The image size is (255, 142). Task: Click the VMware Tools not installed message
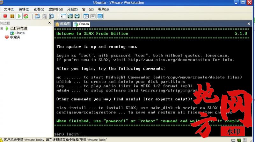pos(55,140)
